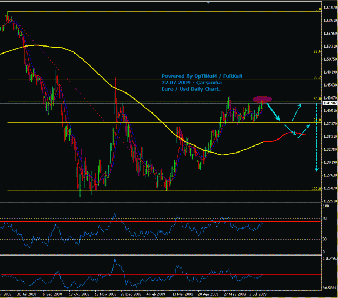Click the 1.43070 price on the axis

click(330, 98)
